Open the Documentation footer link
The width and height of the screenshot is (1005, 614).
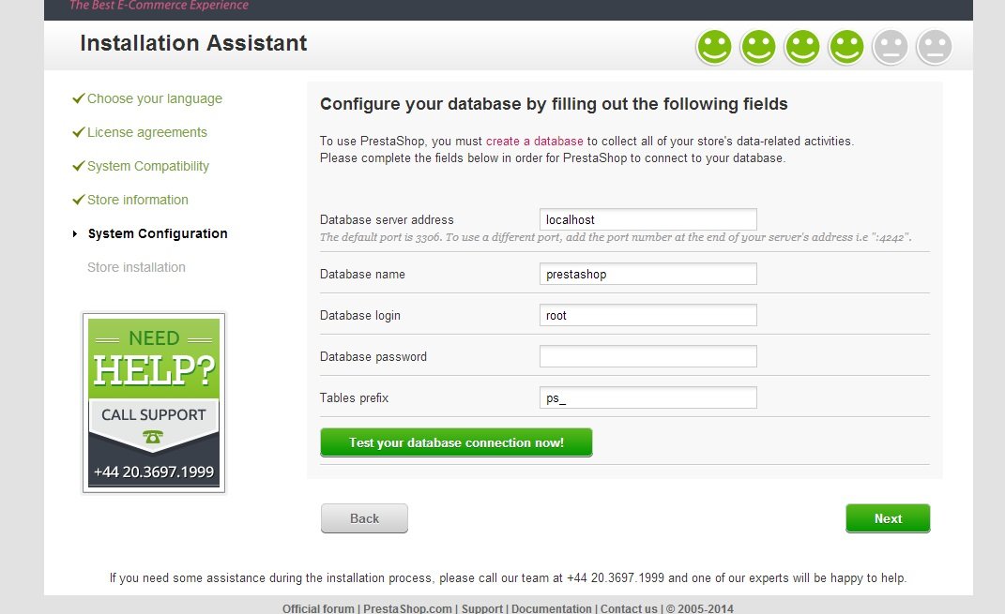click(x=551, y=608)
